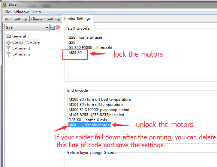
Task: Click inside the Before layer change G-code box
Action: (141, 162)
